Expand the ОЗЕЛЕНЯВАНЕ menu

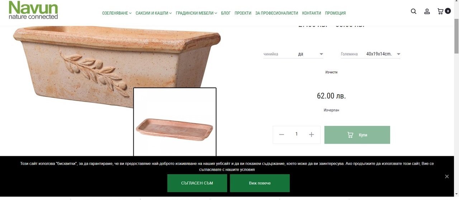click(x=117, y=13)
